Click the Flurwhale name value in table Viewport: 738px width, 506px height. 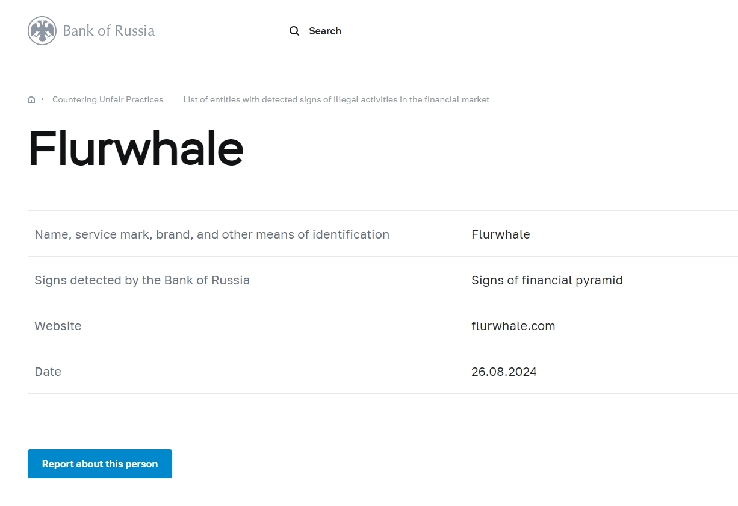[500, 234]
